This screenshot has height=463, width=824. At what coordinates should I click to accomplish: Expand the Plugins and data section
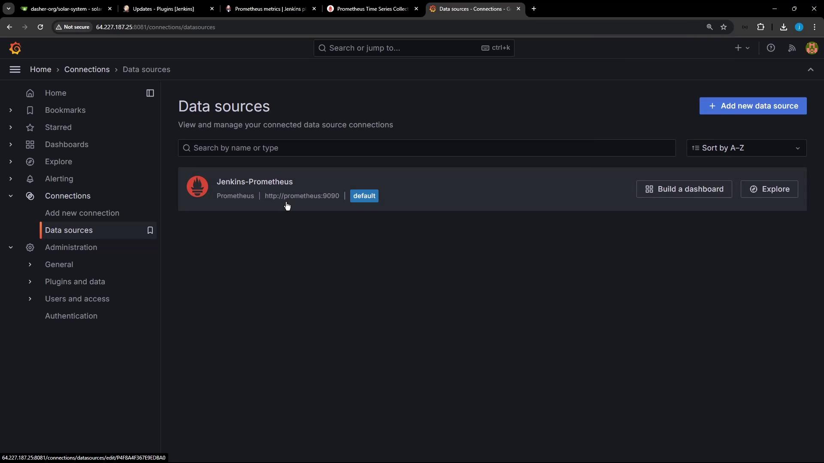click(30, 282)
